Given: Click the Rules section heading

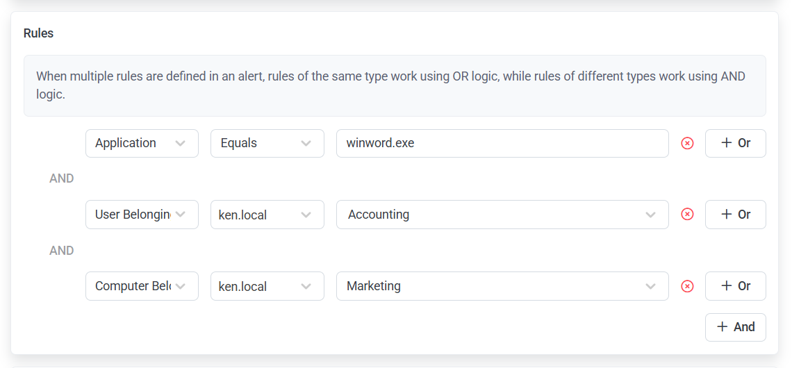Looking at the screenshot, I should 39,33.
